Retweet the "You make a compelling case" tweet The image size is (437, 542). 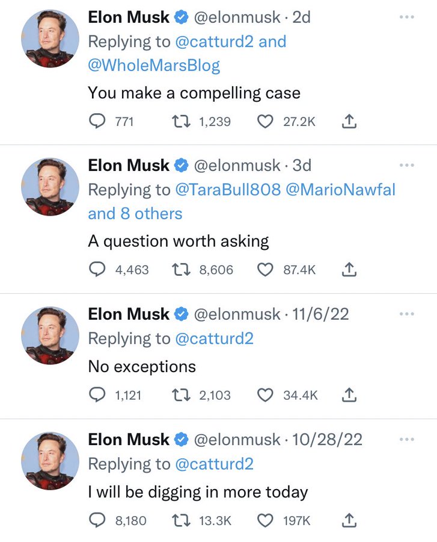[x=180, y=122]
